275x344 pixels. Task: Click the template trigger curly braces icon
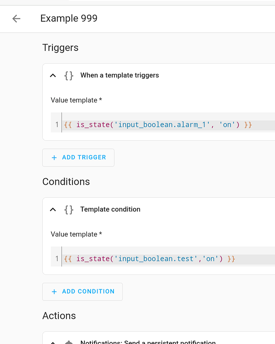(x=69, y=75)
